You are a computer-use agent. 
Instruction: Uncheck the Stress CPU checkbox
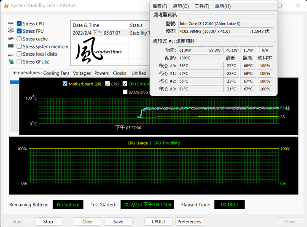(19, 24)
